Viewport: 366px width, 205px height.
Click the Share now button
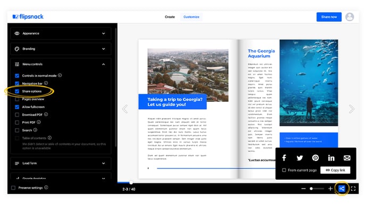pyautogui.click(x=329, y=17)
